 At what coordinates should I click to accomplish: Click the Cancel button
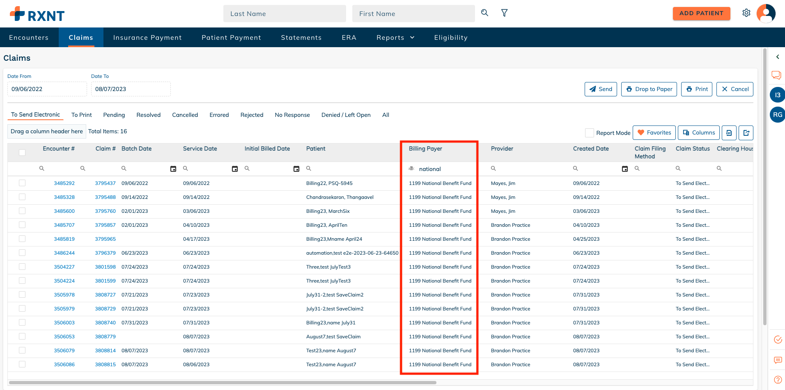coord(735,89)
